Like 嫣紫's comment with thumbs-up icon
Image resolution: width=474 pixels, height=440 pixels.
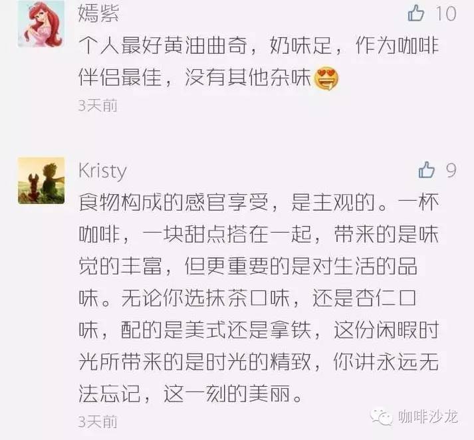coord(416,13)
